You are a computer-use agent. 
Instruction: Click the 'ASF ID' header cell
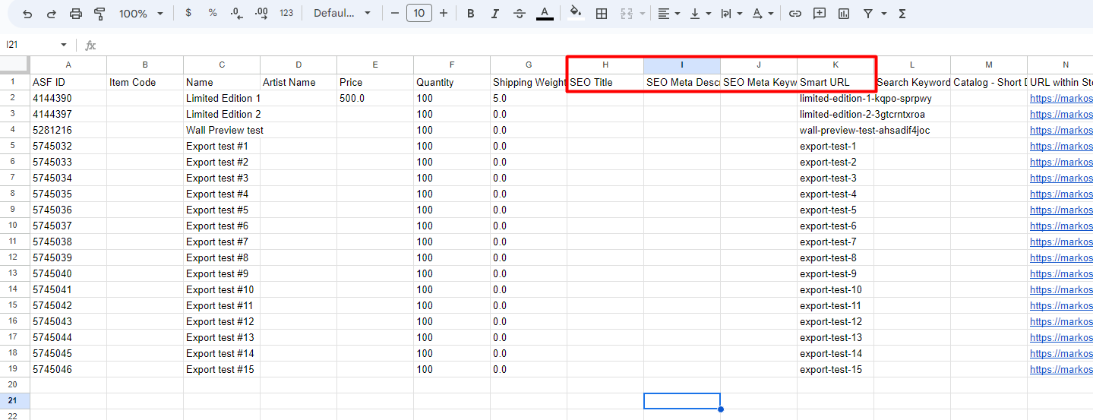68,82
